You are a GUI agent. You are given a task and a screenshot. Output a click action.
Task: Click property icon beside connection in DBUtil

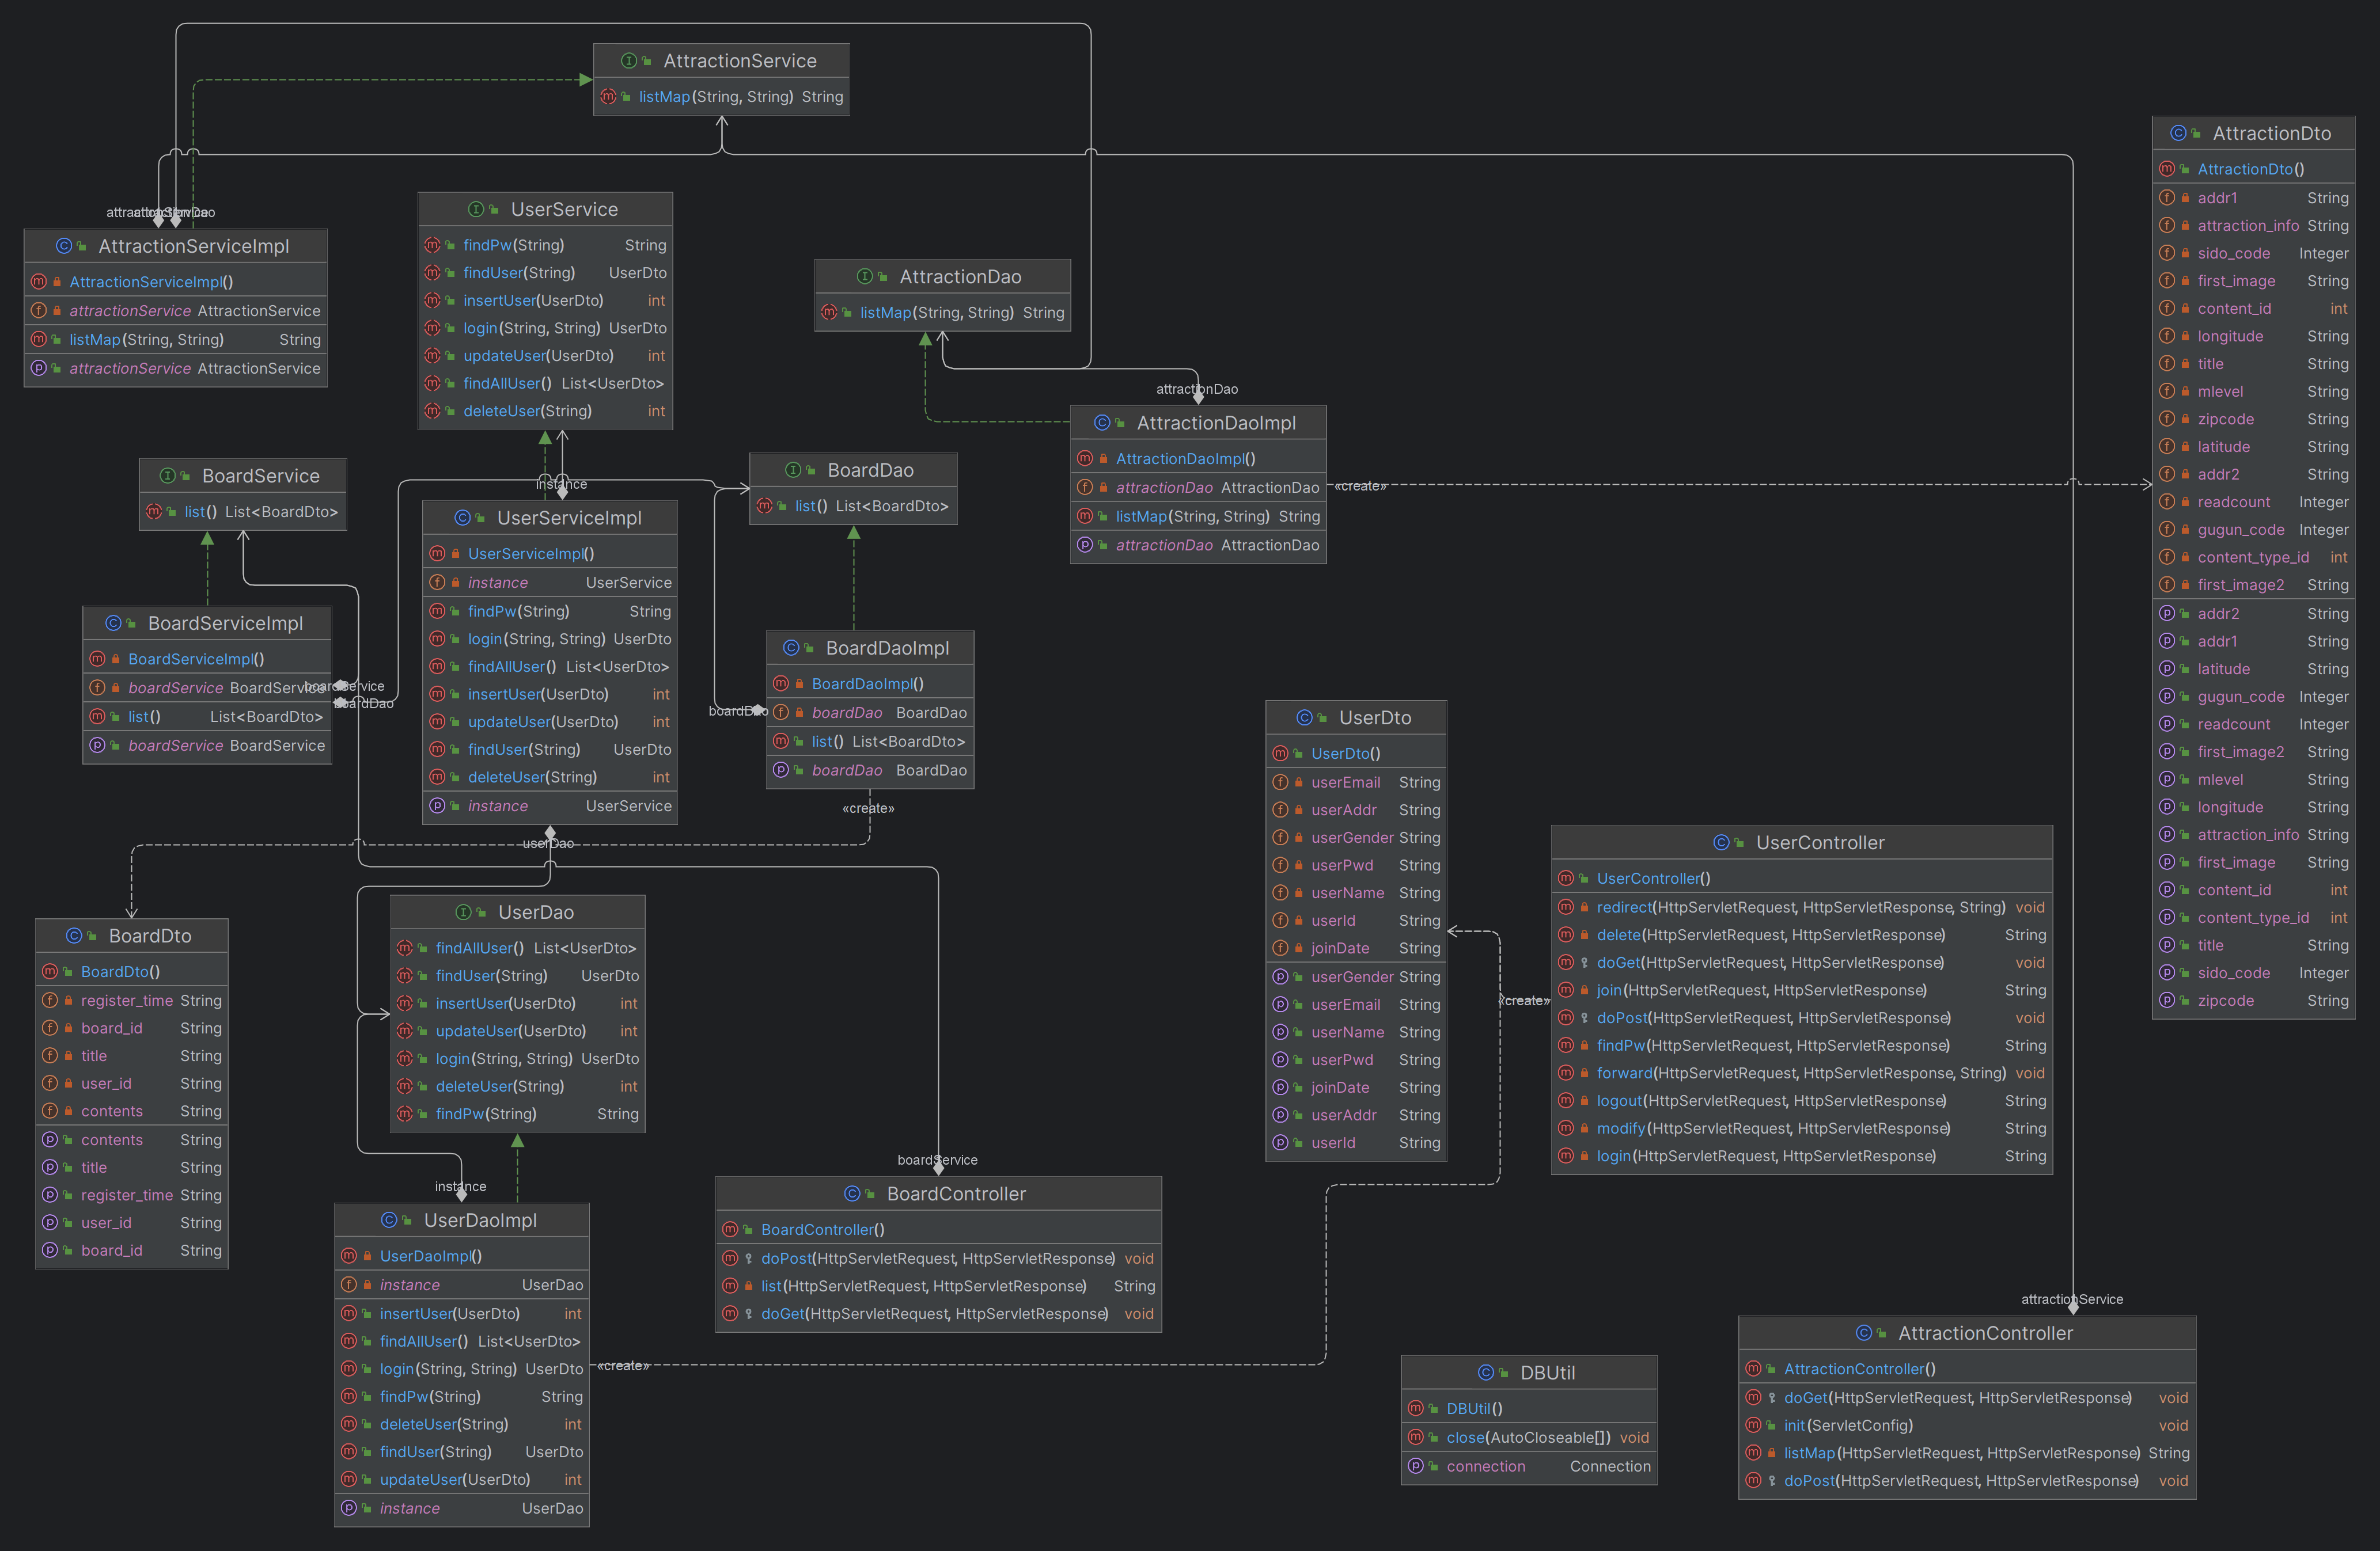[1415, 1466]
